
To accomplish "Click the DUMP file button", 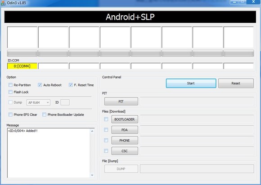I will (121, 169).
